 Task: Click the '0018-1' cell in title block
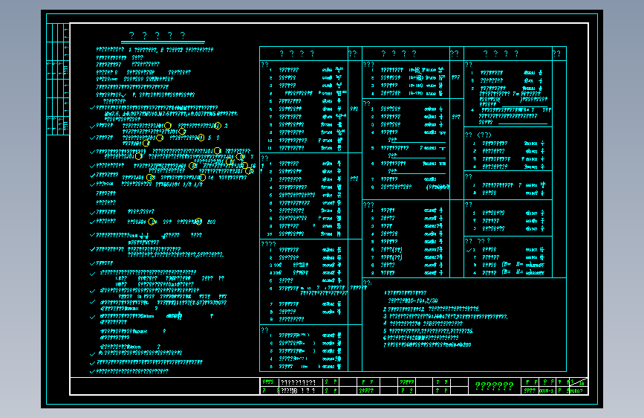point(546,390)
